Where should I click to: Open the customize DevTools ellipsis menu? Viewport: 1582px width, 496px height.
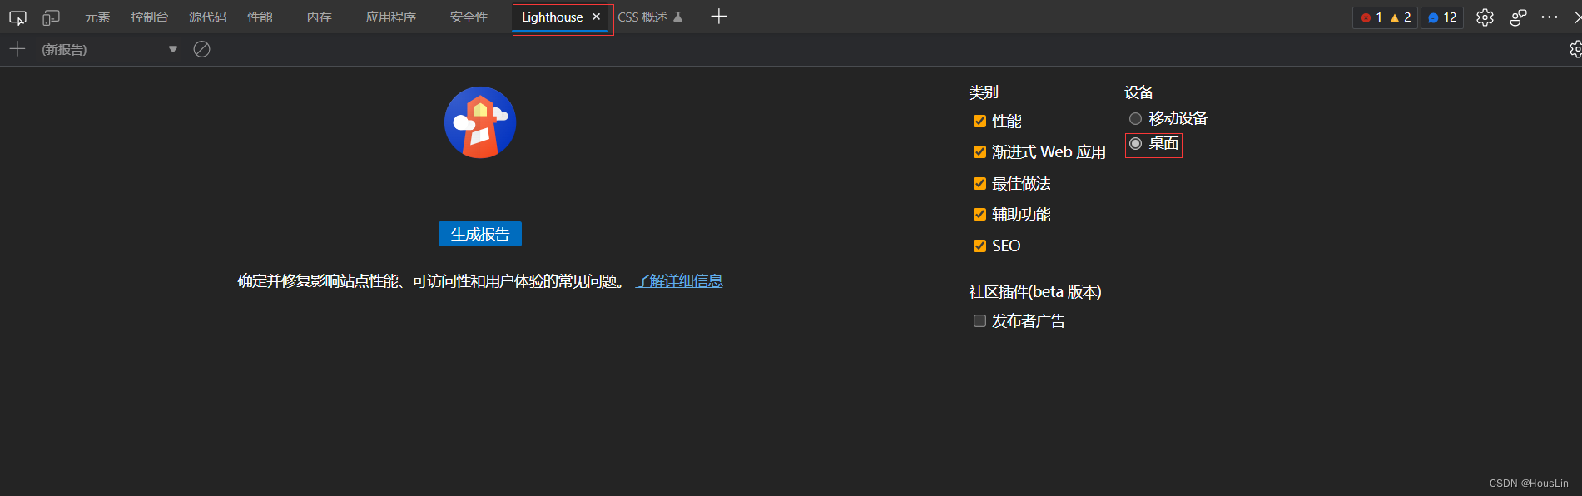[1549, 17]
